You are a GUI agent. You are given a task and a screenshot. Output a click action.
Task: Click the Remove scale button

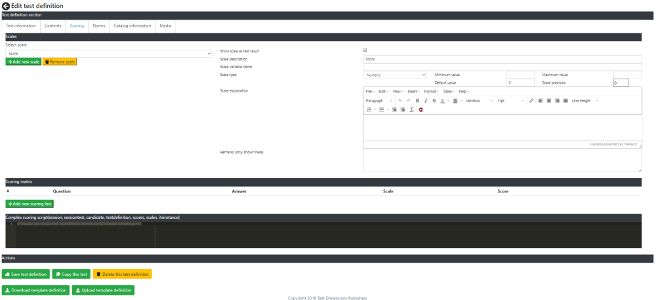click(60, 62)
